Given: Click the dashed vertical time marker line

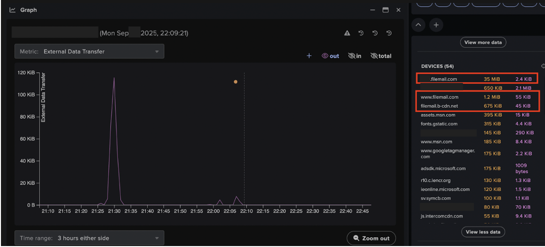Looking at the screenshot, I should coord(244,139).
